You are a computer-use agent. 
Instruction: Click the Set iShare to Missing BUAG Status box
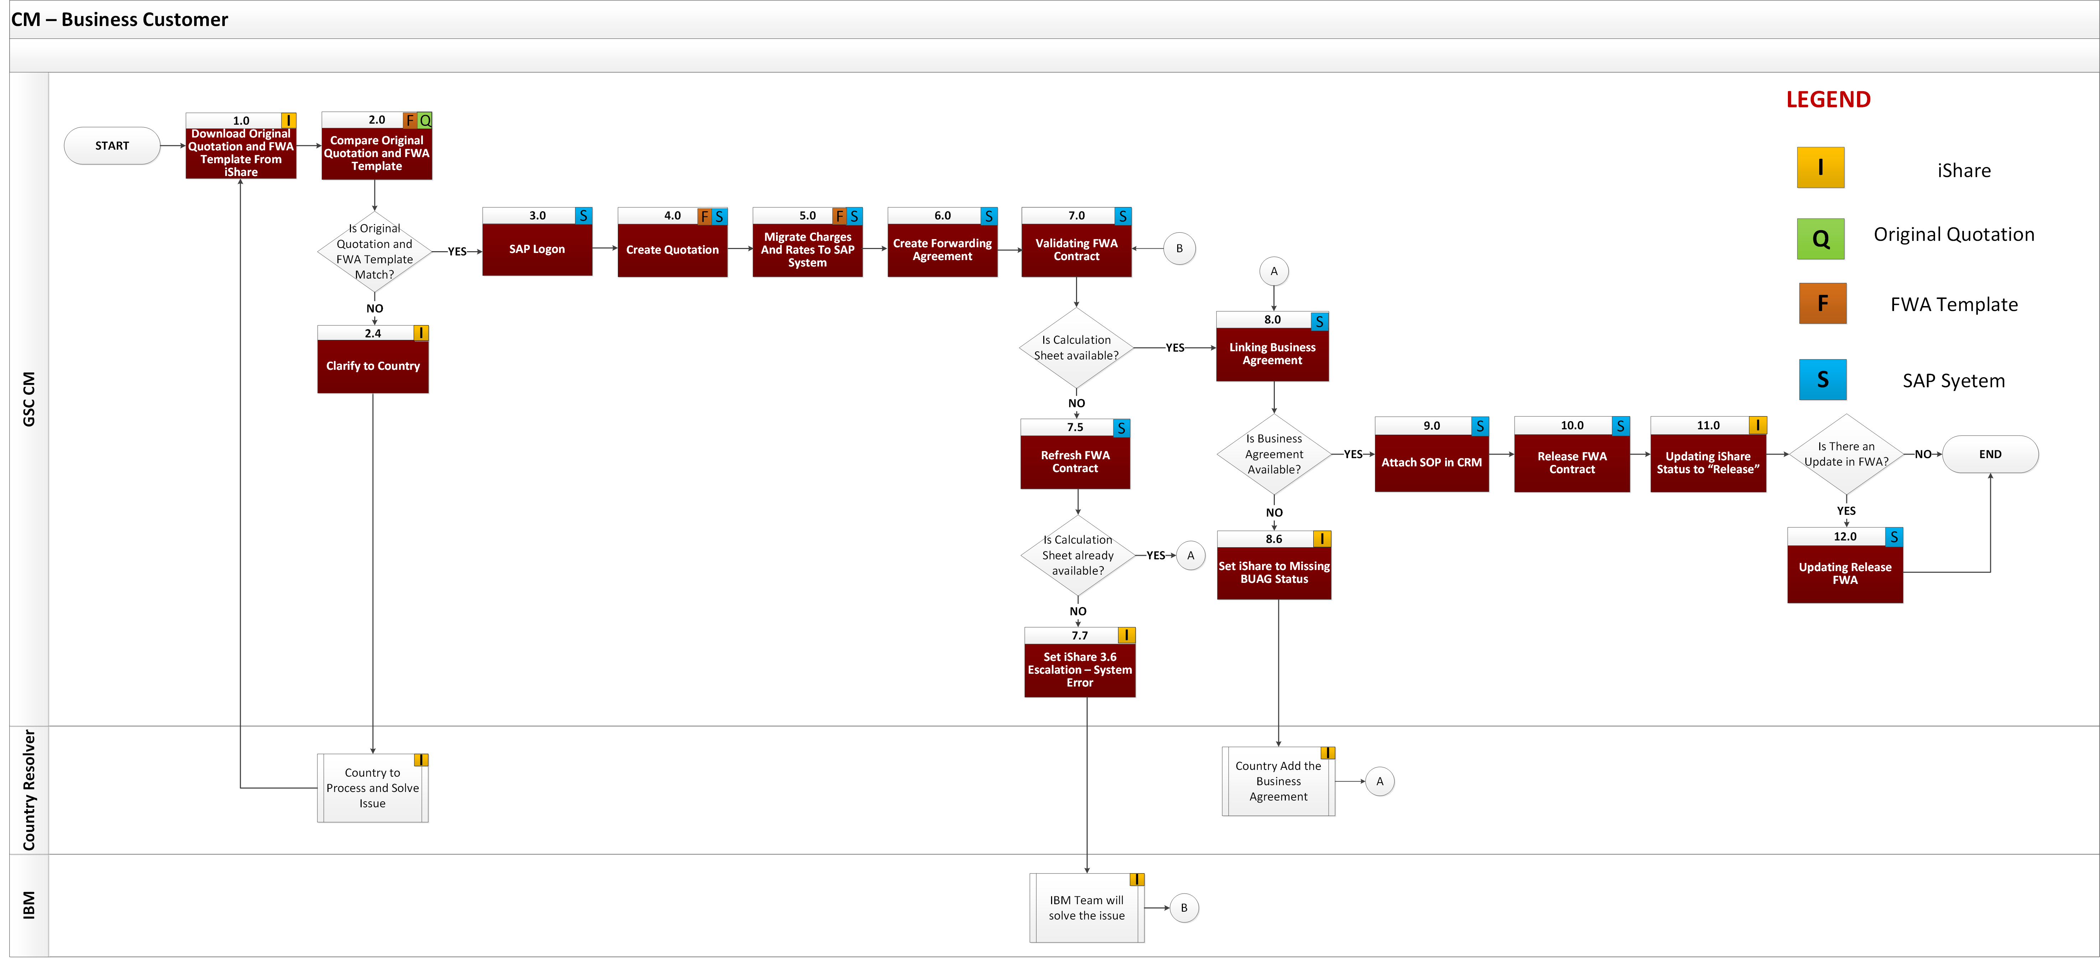(x=1273, y=573)
